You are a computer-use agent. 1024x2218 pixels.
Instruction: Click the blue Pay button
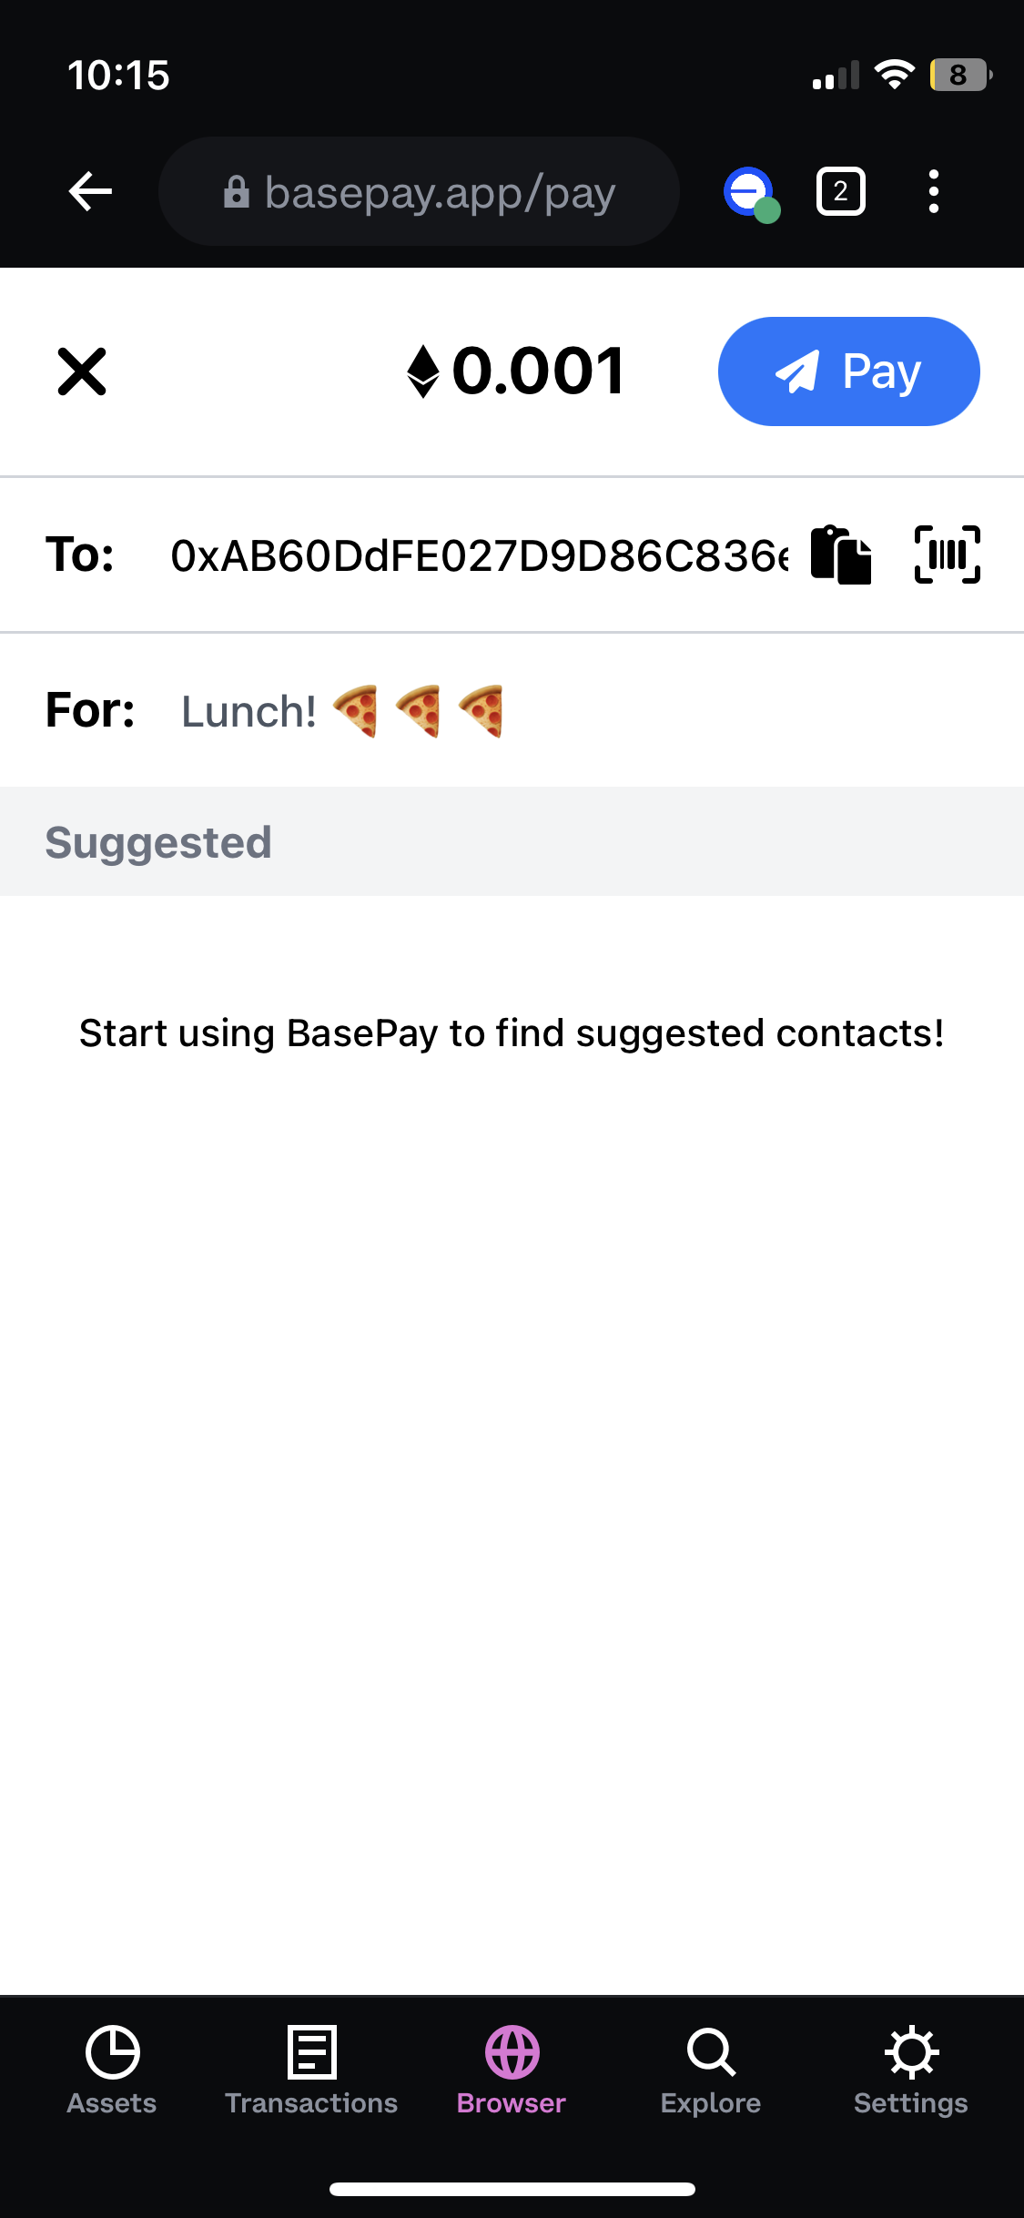coord(848,371)
